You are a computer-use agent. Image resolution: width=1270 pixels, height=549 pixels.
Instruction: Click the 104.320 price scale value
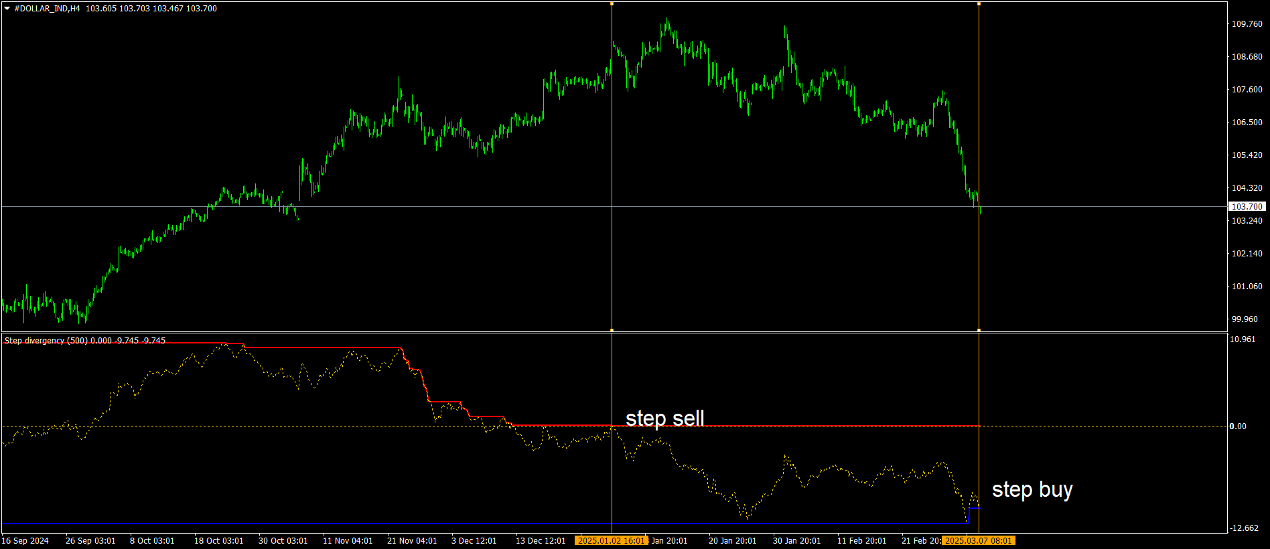(x=1247, y=188)
